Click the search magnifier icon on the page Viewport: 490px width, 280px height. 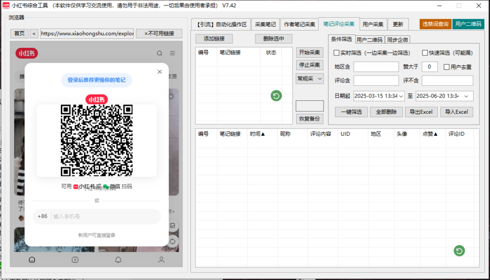click(x=159, y=54)
